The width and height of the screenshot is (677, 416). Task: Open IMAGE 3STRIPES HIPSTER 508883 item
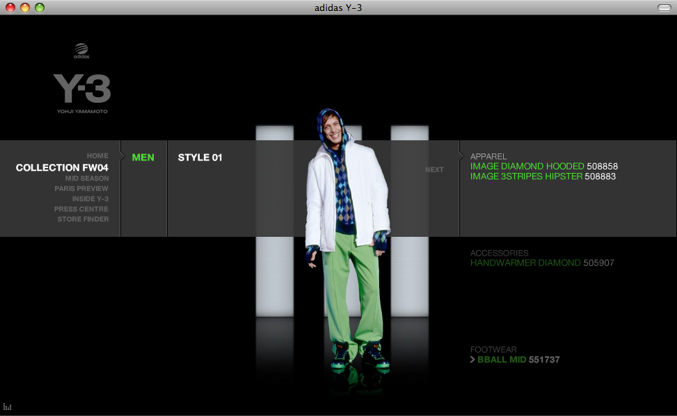[543, 176]
